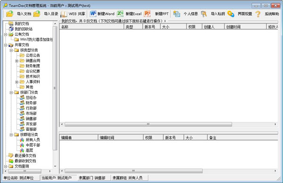Open 最新收到文档 node
Screen dimensions: 283x183
pyautogui.click(x=25, y=161)
